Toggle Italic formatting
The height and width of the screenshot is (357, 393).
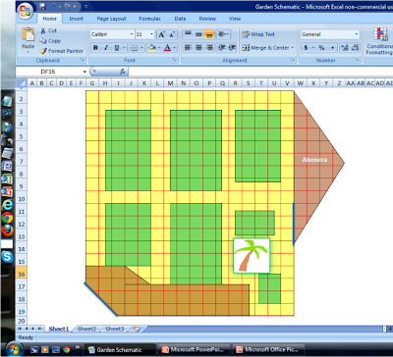click(x=106, y=48)
